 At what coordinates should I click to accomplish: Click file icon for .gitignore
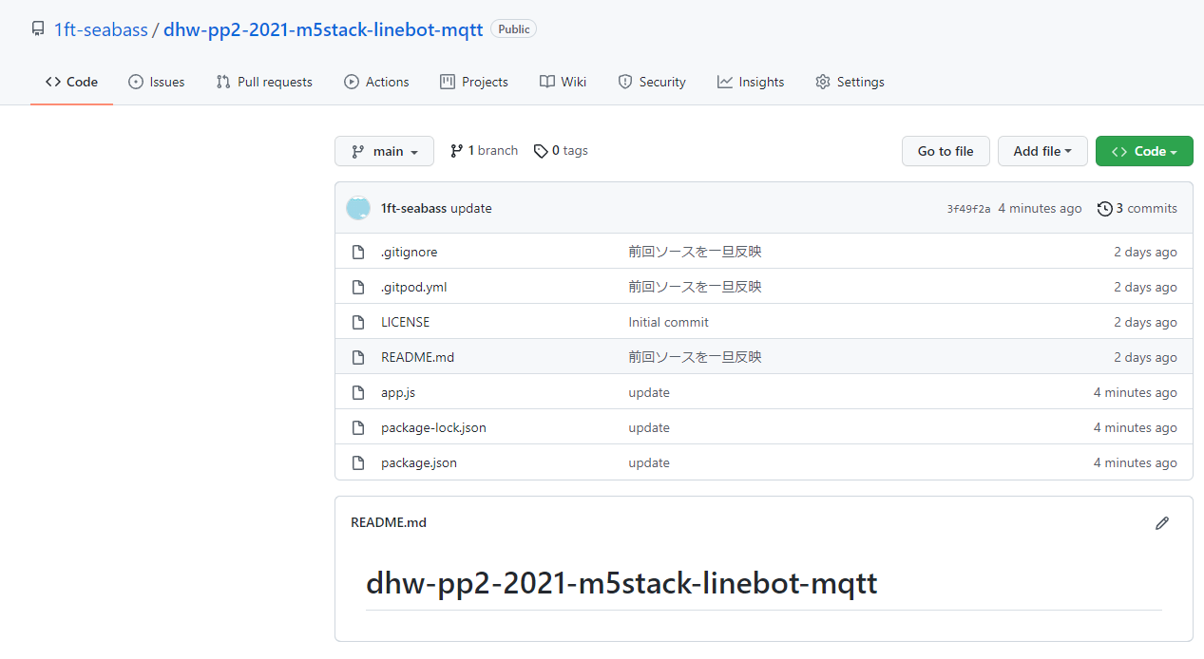coord(358,252)
